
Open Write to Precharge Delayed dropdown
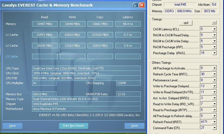[214, 86]
